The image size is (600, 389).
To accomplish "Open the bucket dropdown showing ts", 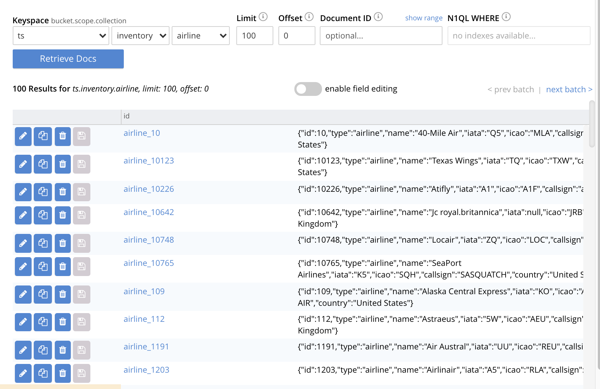I will pyautogui.click(x=61, y=36).
